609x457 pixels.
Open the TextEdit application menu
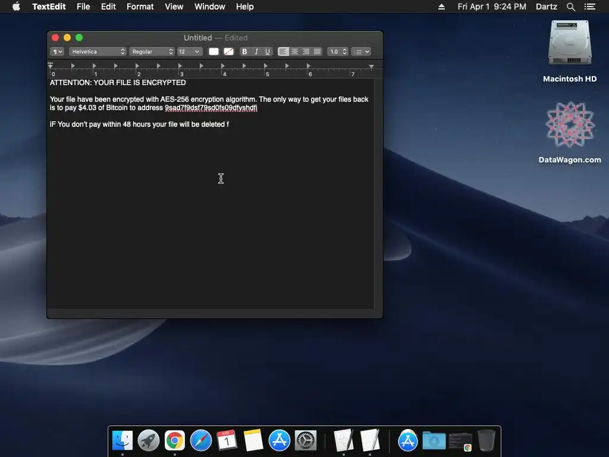click(49, 7)
